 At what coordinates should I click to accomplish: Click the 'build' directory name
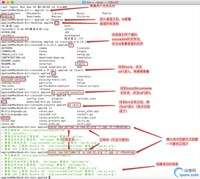coord(5,67)
